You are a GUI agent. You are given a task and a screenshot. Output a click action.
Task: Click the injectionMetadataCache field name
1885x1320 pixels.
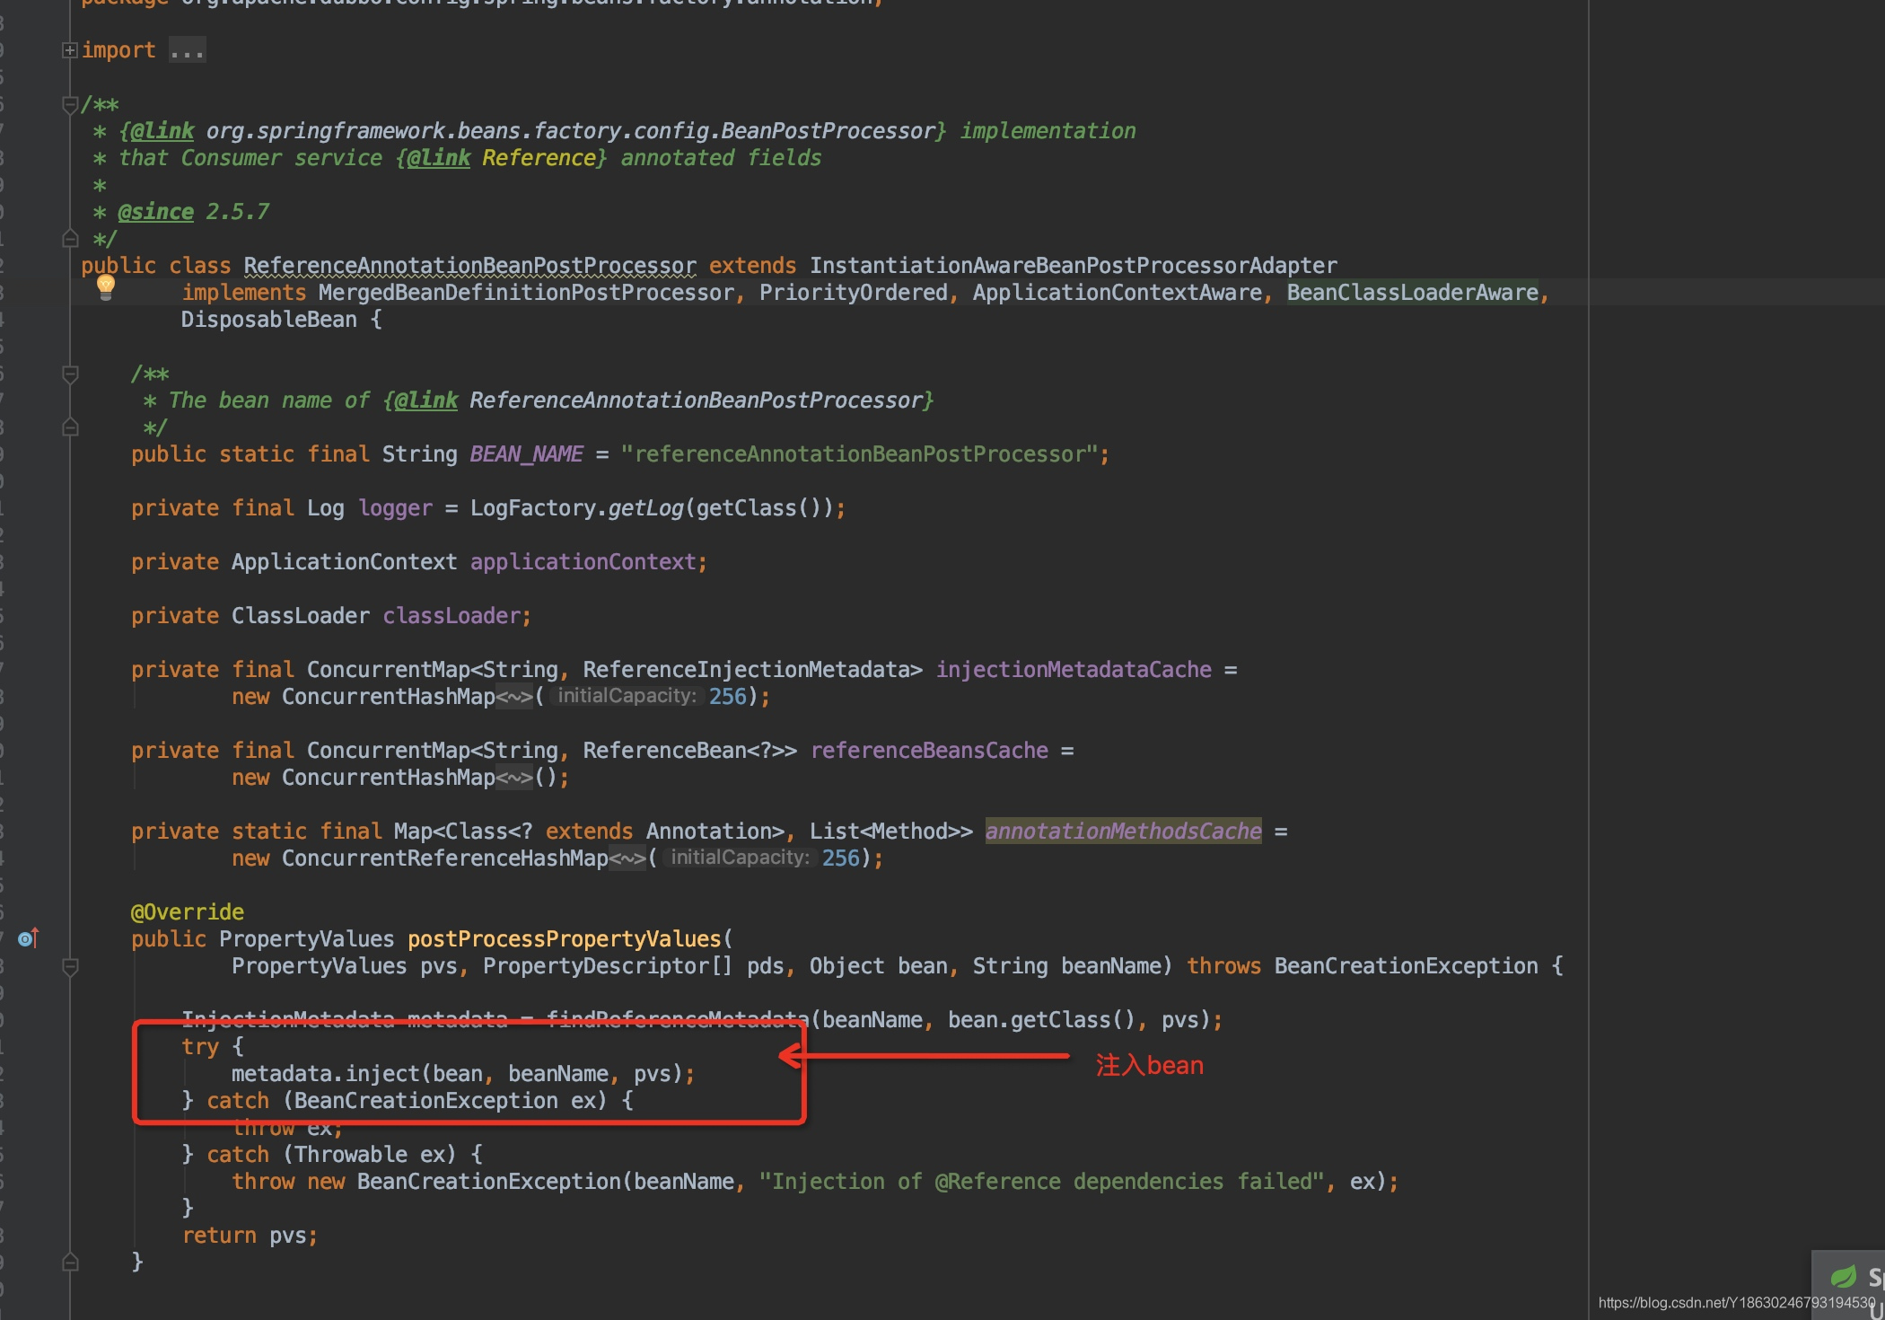pyautogui.click(x=1074, y=670)
